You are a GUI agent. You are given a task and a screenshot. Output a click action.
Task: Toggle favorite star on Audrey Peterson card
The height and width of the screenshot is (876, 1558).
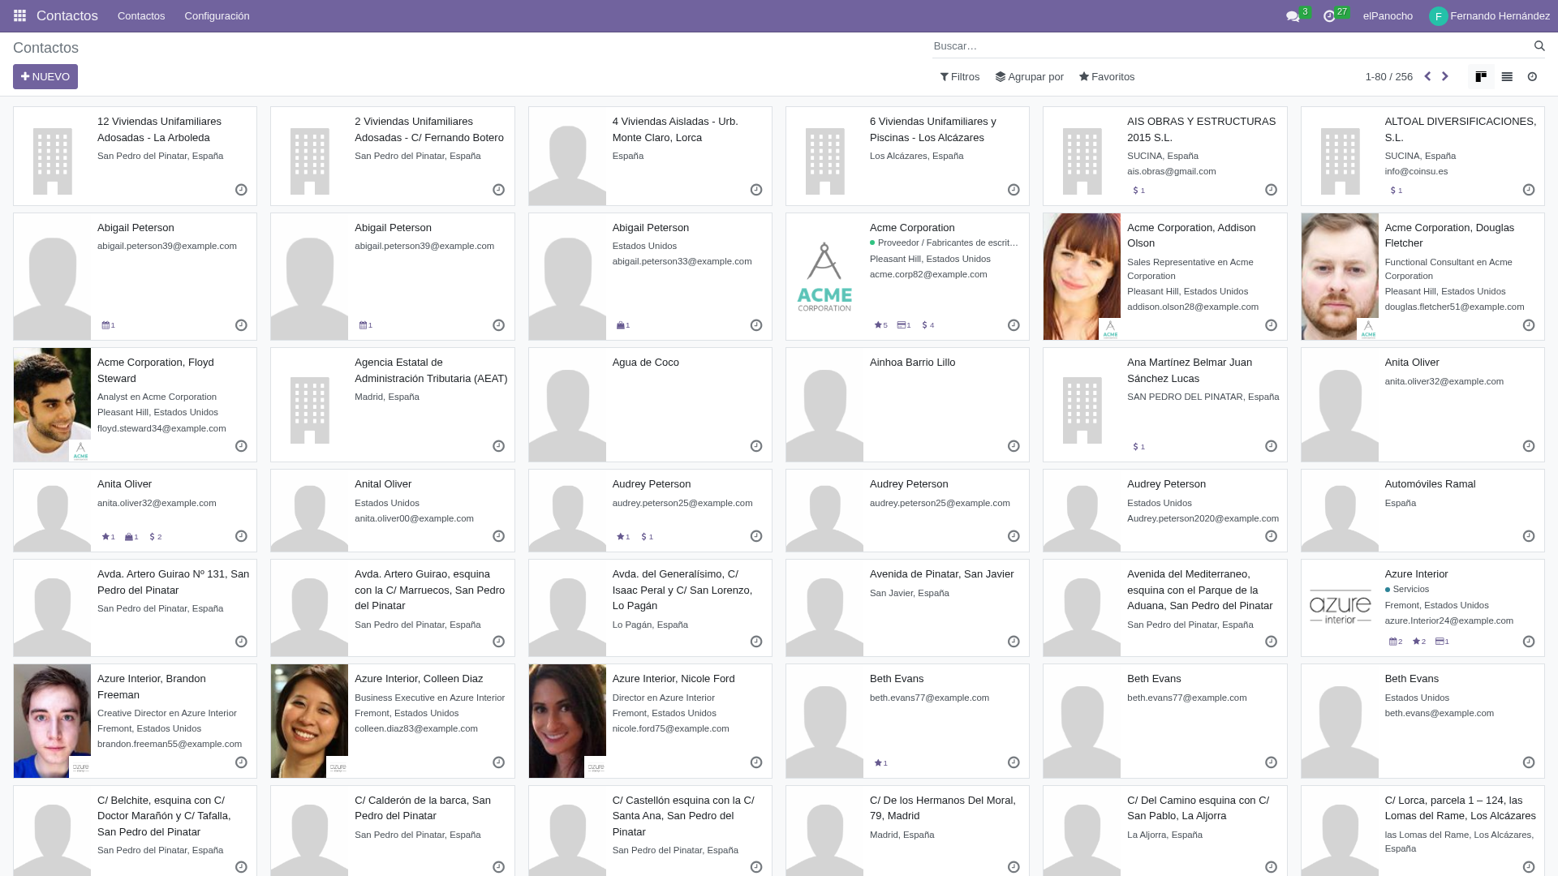(x=621, y=536)
